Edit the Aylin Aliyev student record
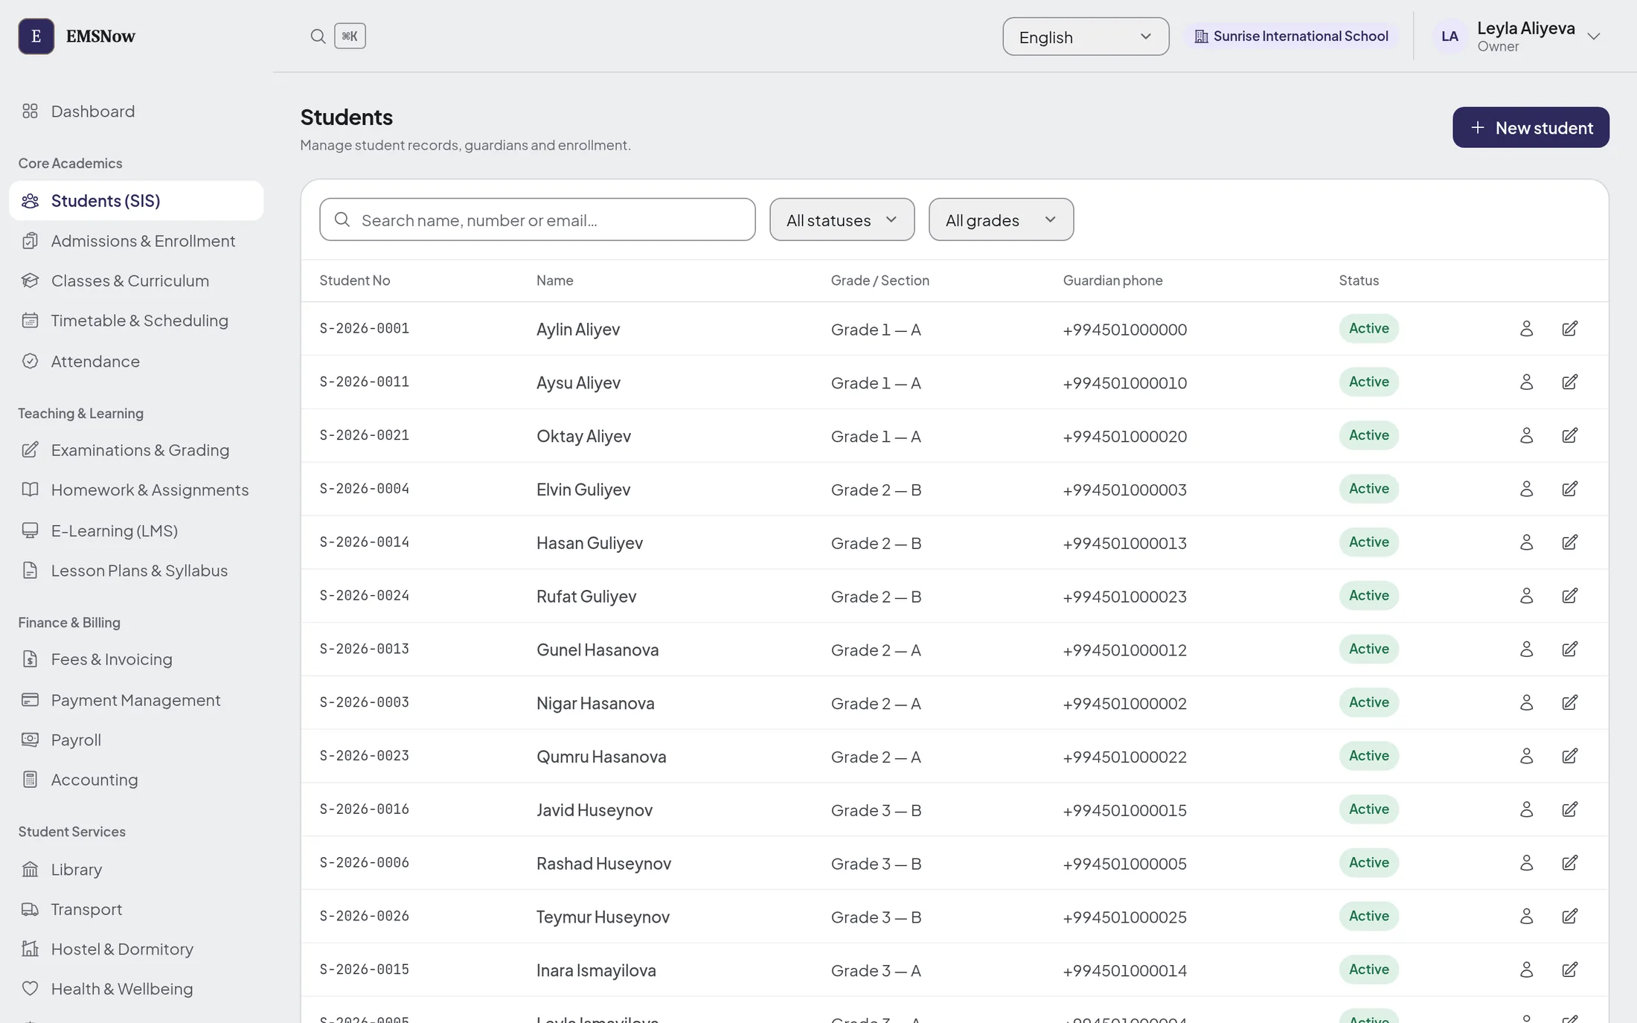The image size is (1637, 1023). (1569, 329)
